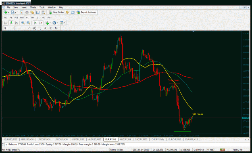
Task: Click the chart shift triangle marker
Action: click(x=194, y=32)
